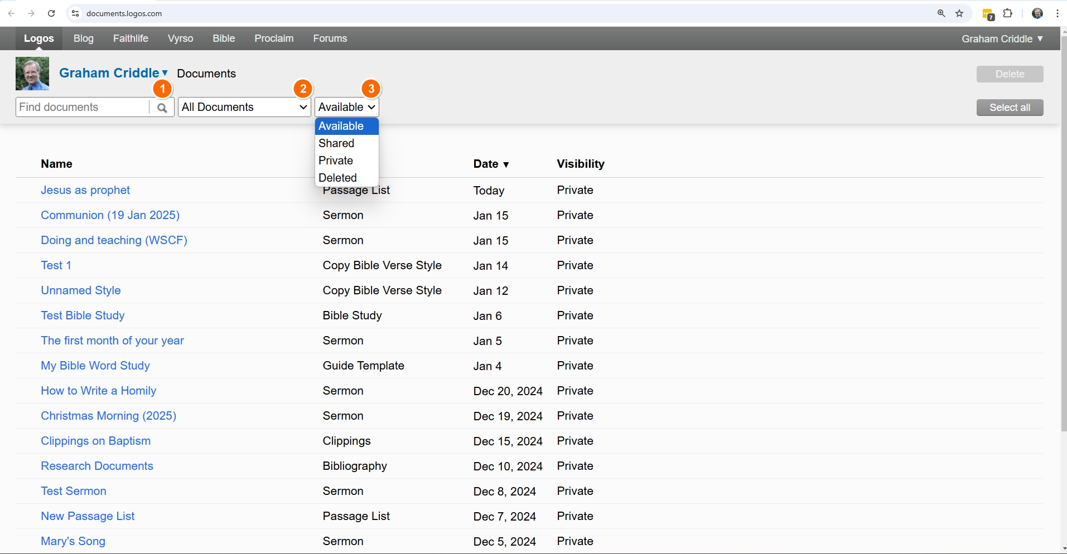Go to Proclaim in top navigation
Image resolution: width=1067 pixels, height=554 pixels.
pyautogui.click(x=274, y=38)
